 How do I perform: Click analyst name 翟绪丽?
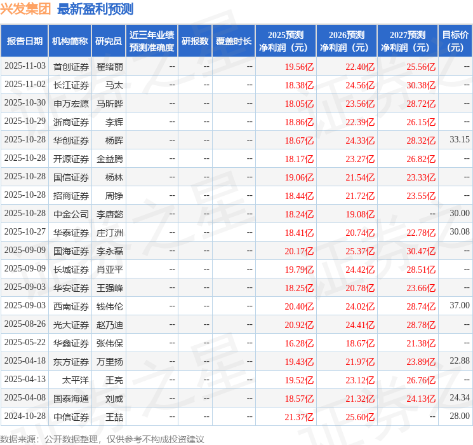coord(110,67)
